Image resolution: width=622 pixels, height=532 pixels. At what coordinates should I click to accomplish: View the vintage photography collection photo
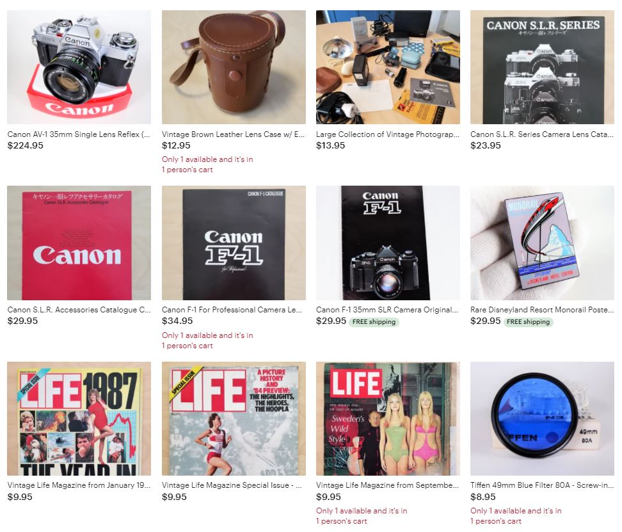point(388,67)
